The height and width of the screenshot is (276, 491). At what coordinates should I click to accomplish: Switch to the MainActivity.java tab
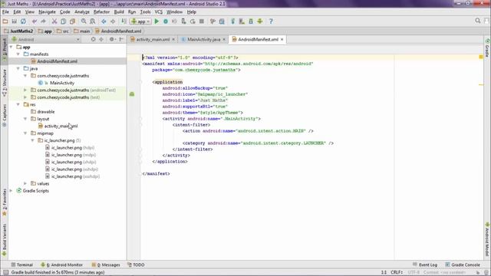click(x=203, y=39)
